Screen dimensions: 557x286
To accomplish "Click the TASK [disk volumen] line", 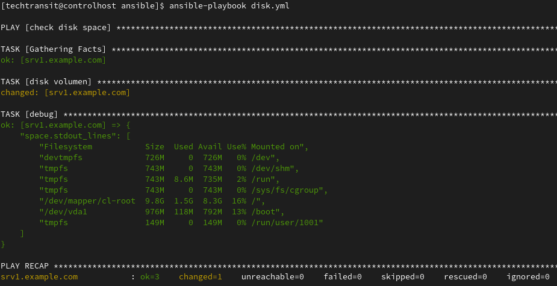I will coord(46,82).
